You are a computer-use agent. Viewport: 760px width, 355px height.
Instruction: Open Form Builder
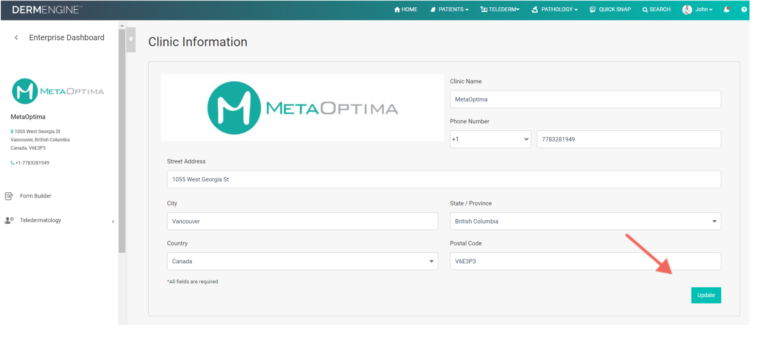[35, 196]
